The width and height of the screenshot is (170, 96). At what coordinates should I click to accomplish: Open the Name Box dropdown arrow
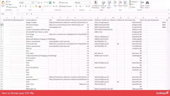11,14
